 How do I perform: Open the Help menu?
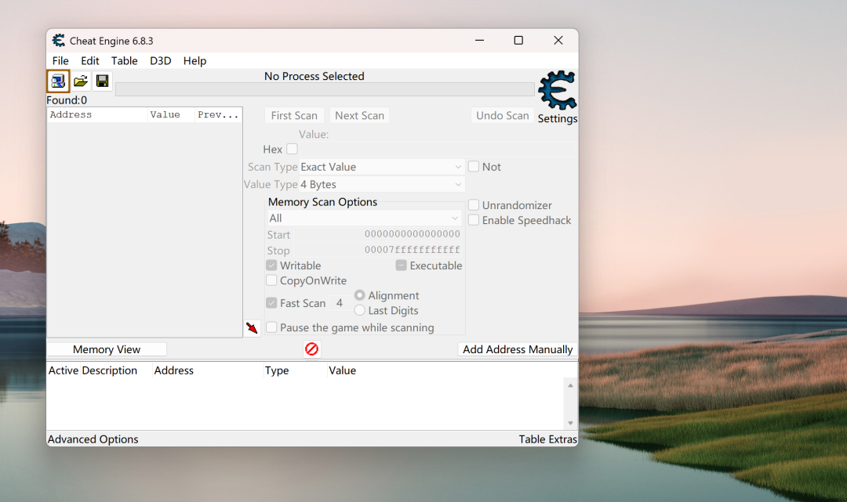point(194,61)
